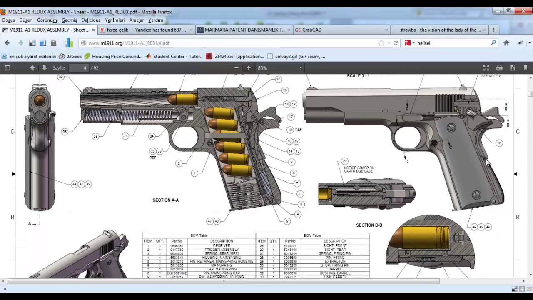Click the search magnifier icon
The height and width of the screenshot is (300, 533).
[x=493, y=43]
